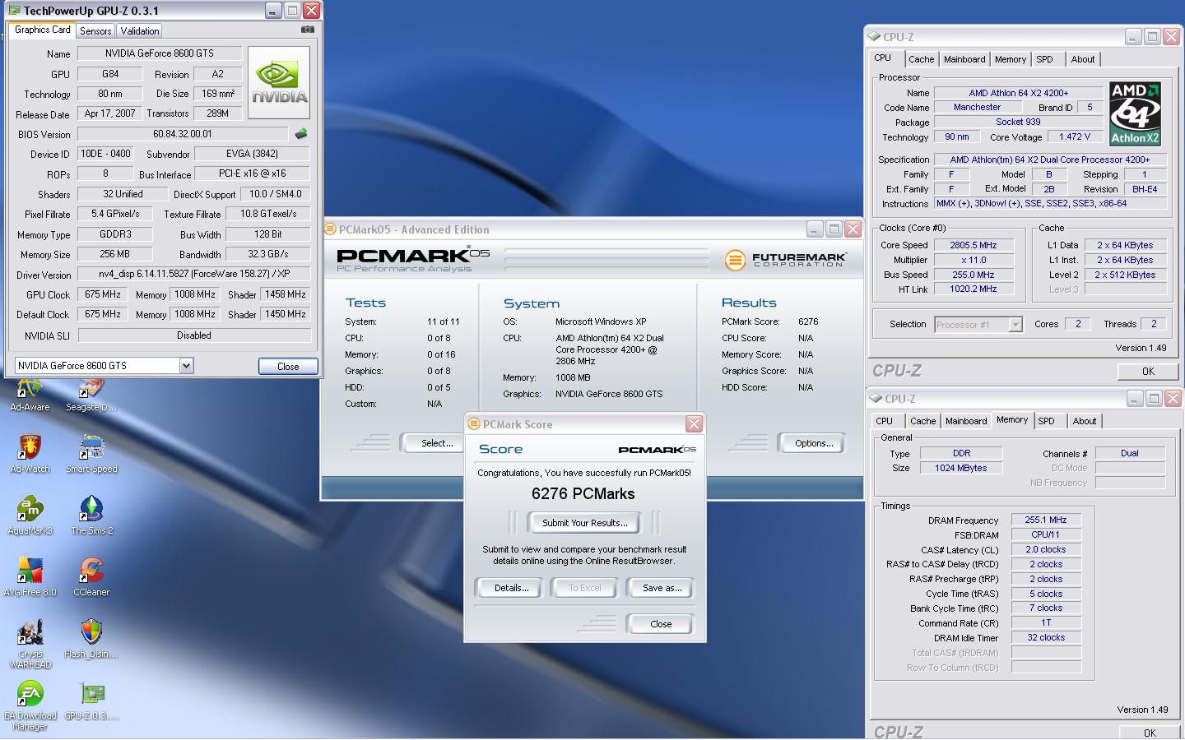Open The Sims 2 desktop shortcut
The width and height of the screenshot is (1185, 740).
[x=91, y=516]
